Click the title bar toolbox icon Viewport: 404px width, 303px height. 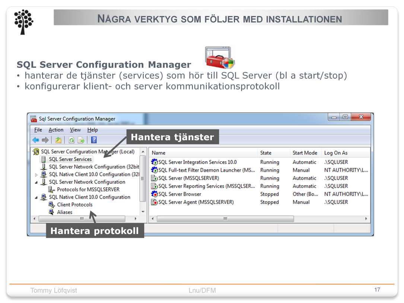pos(34,119)
